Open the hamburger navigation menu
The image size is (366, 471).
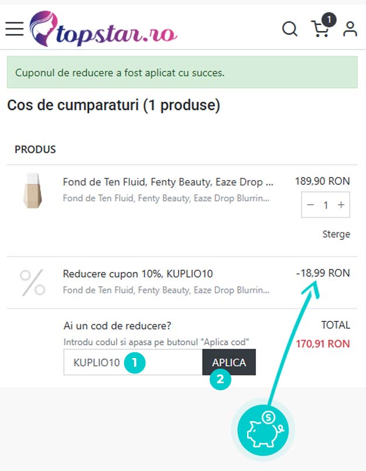(15, 28)
